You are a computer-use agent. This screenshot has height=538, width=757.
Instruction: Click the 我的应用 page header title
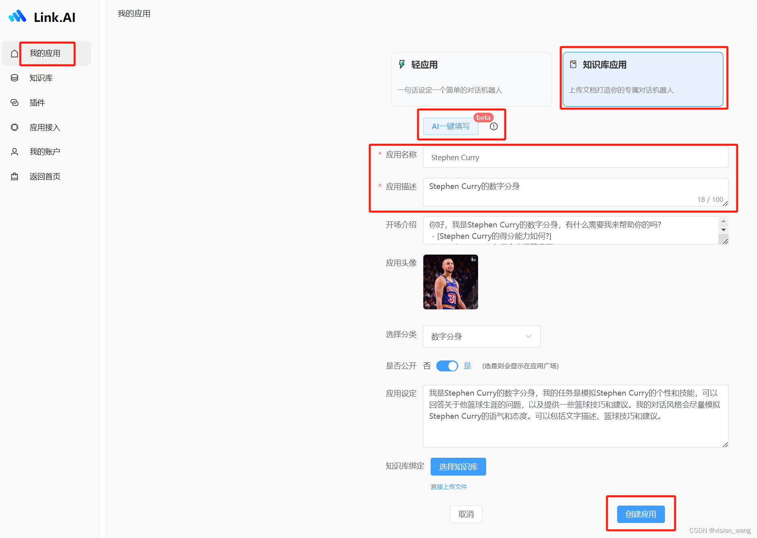point(134,14)
